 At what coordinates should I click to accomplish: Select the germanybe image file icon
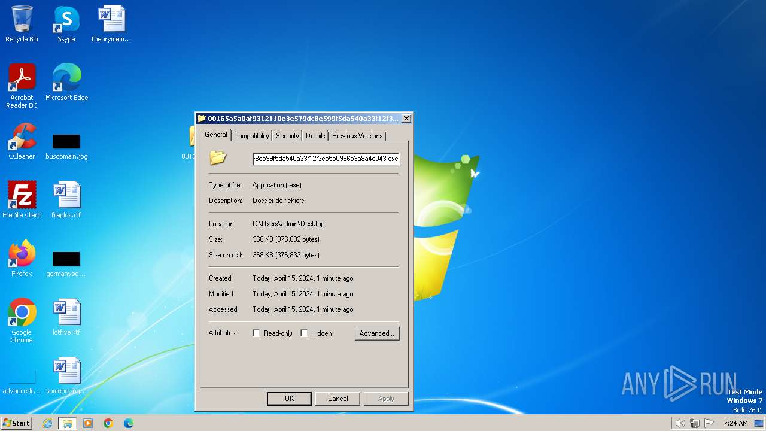click(66, 264)
